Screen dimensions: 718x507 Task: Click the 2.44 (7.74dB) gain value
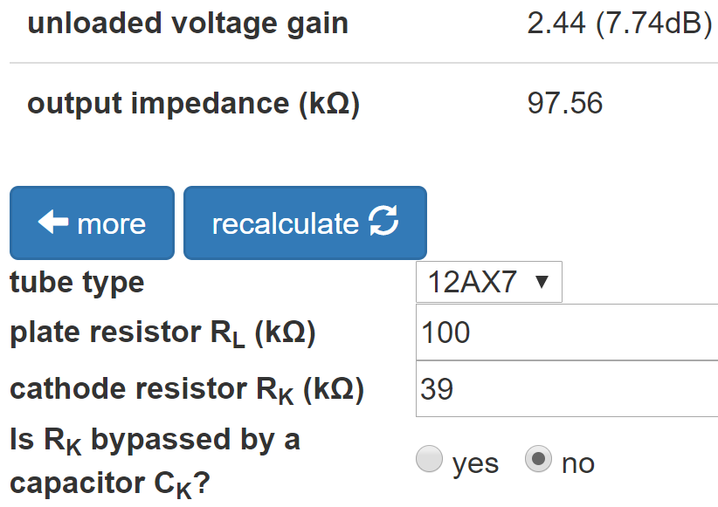[x=620, y=23]
